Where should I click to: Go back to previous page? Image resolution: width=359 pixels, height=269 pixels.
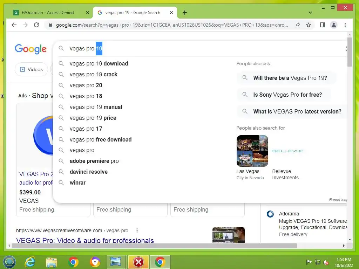(x=14, y=25)
